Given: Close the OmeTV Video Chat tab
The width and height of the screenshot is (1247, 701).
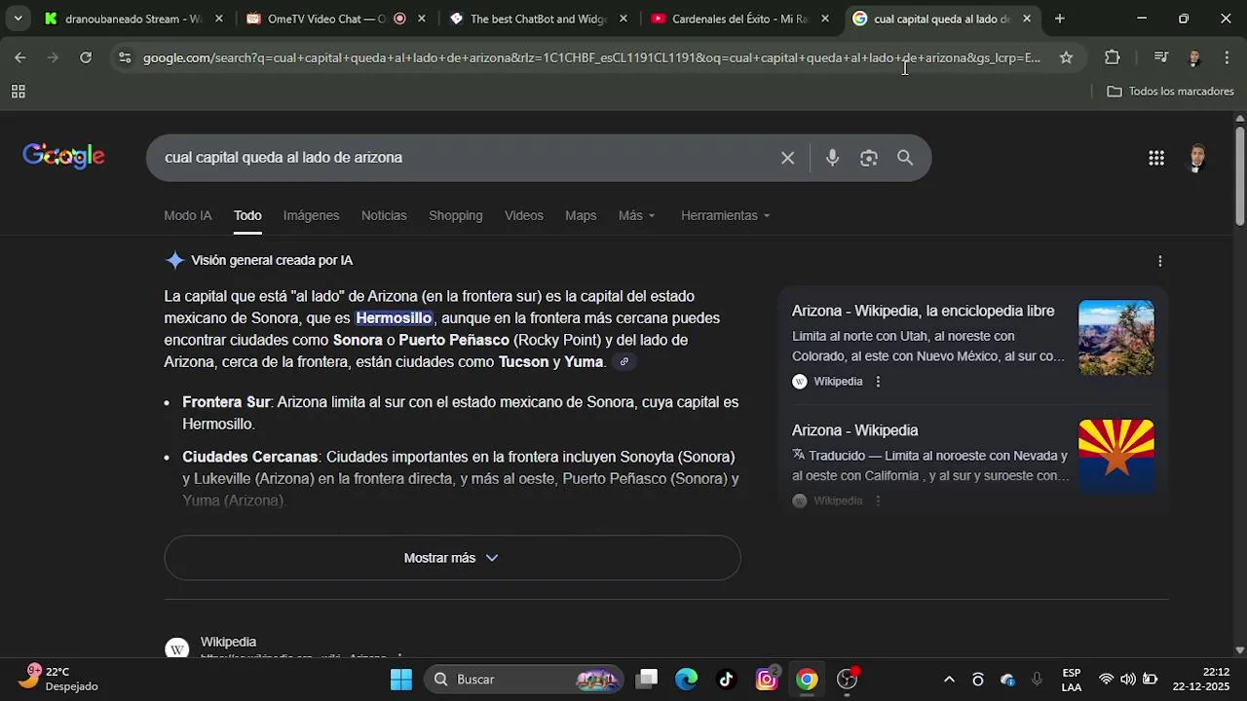Looking at the screenshot, I should 421,18.
